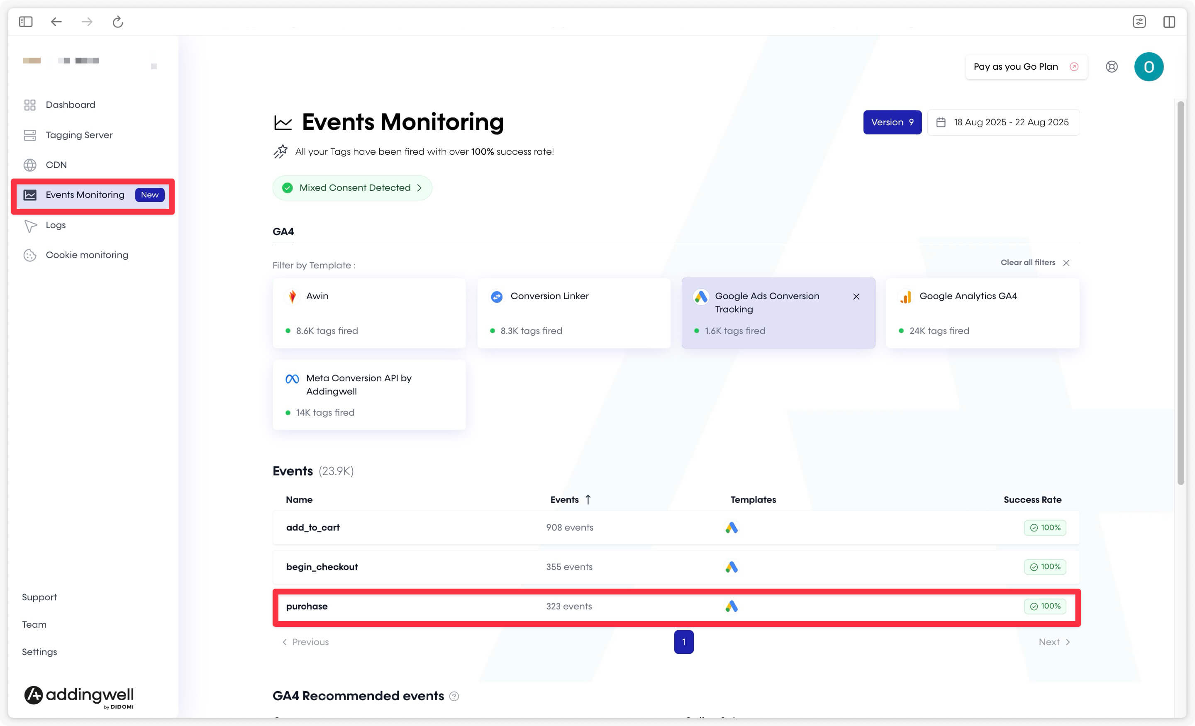Viewport: 1195px width, 726px height.
Task: Sort by the Events column arrow
Action: 588,499
